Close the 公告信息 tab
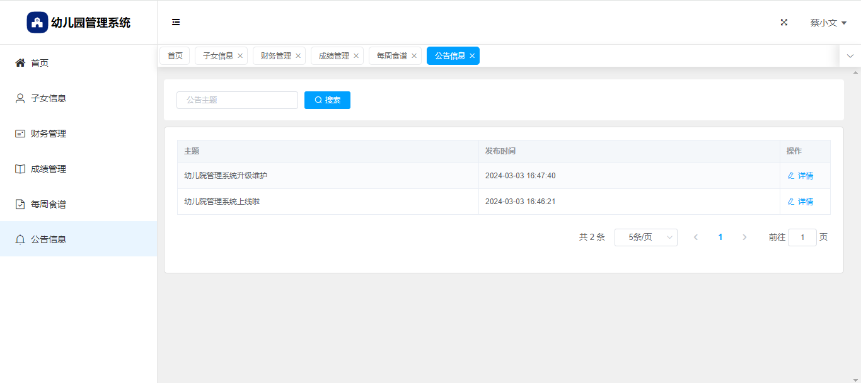The height and width of the screenshot is (383, 861). tap(472, 56)
